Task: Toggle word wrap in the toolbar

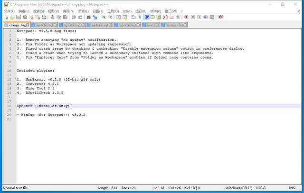Action: 133,17
